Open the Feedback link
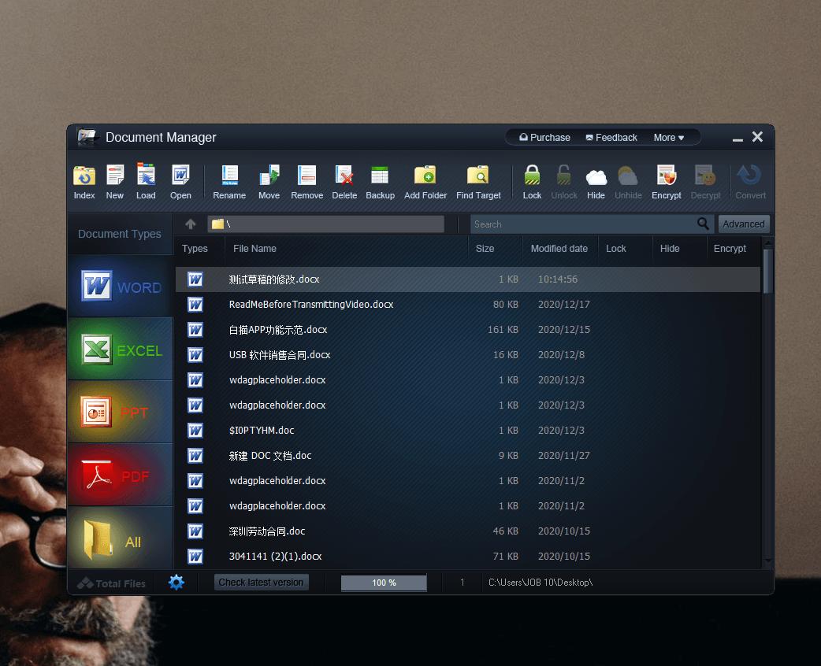Viewport: 821px width, 666px height. pos(611,138)
